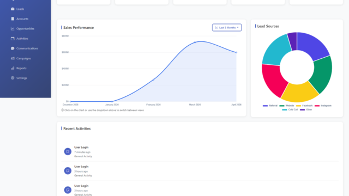The height and width of the screenshot is (196, 349).
Task: Toggle the Referral legend item
Action: tap(270, 106)
